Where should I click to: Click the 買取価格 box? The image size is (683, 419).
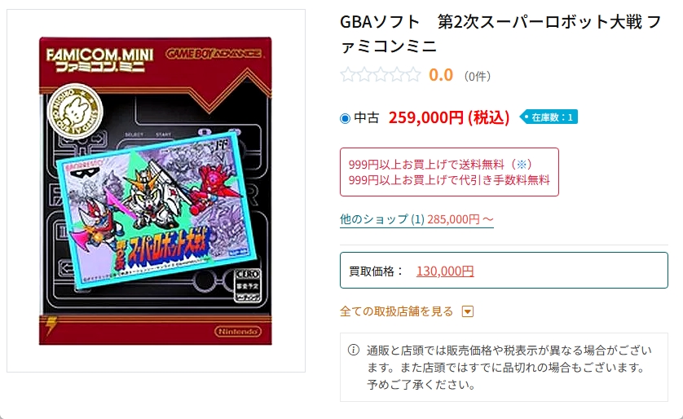(504, 270)
